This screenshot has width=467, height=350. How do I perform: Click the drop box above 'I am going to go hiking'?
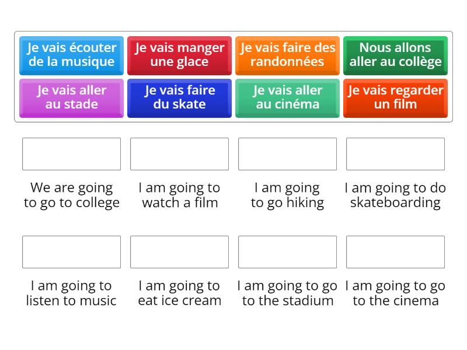tap(287, 154)
